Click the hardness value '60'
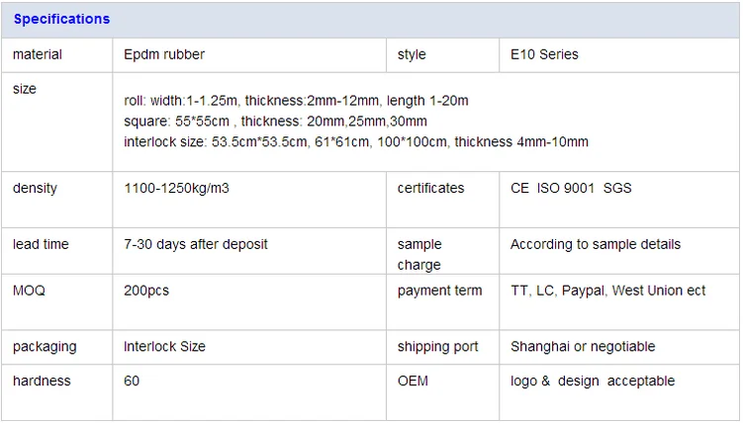The image size is (743, 423). [132, 381]
